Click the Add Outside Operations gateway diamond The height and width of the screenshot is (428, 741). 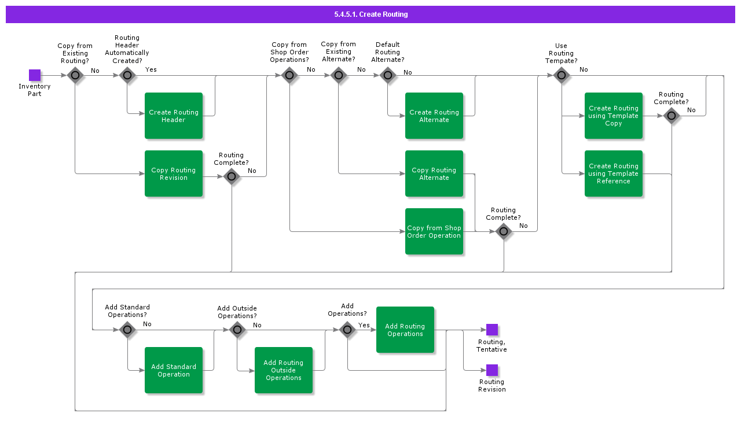tap(237, 330)
